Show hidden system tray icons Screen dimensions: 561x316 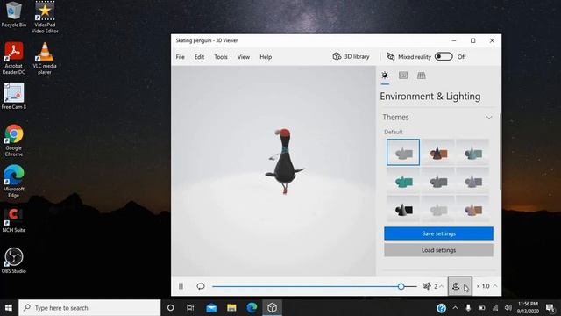coord(455,308)
